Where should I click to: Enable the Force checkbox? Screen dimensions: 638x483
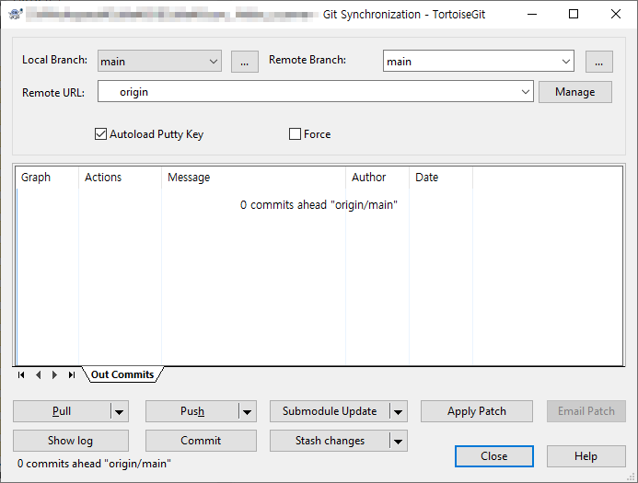click(295, 133)
